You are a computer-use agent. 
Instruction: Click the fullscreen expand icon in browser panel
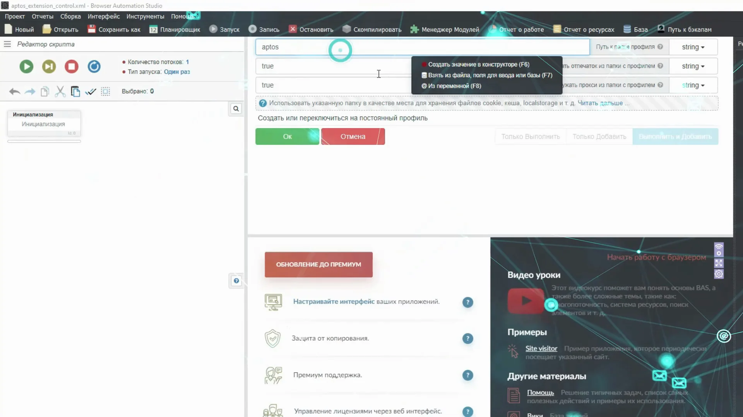click(x=719, y=263)
